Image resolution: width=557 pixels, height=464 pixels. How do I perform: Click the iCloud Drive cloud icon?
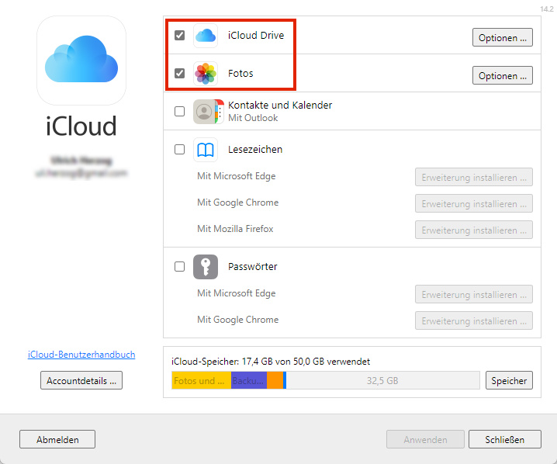pyautogui.click(x=206, y=36)
